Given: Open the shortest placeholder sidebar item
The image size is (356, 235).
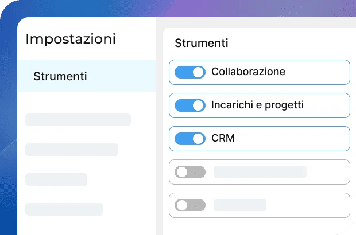Looking at the screenshot, I should coord(56,179).
